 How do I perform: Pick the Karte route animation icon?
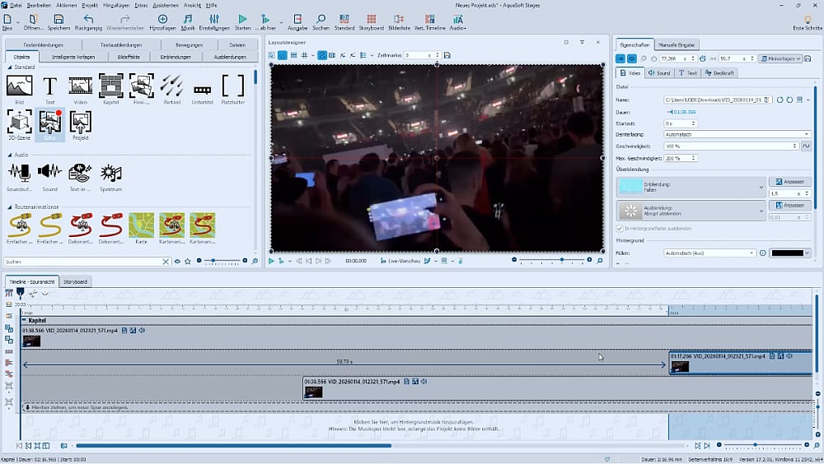point(141,225)
